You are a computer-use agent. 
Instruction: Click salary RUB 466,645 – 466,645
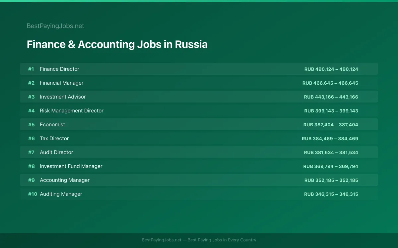[330, 83]
